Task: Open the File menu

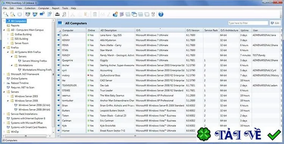Action: [5, 8]
